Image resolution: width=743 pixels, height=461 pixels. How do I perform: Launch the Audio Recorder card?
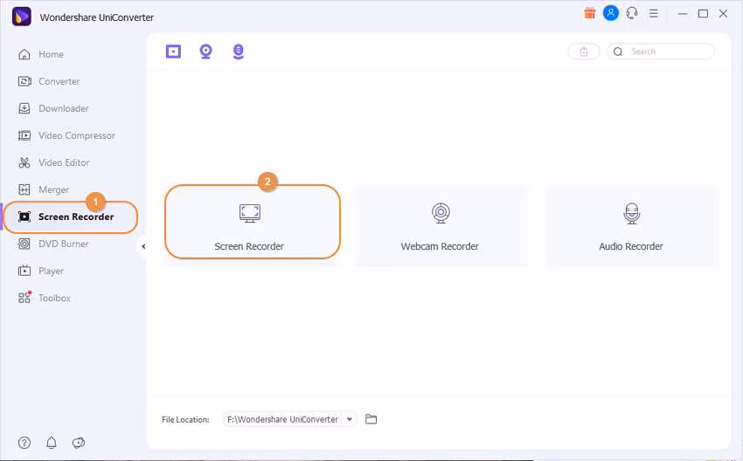coord(632,226)
